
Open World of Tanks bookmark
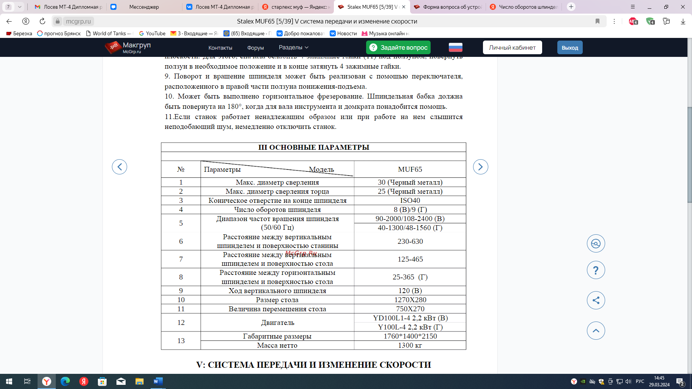(x=109, y=33)
